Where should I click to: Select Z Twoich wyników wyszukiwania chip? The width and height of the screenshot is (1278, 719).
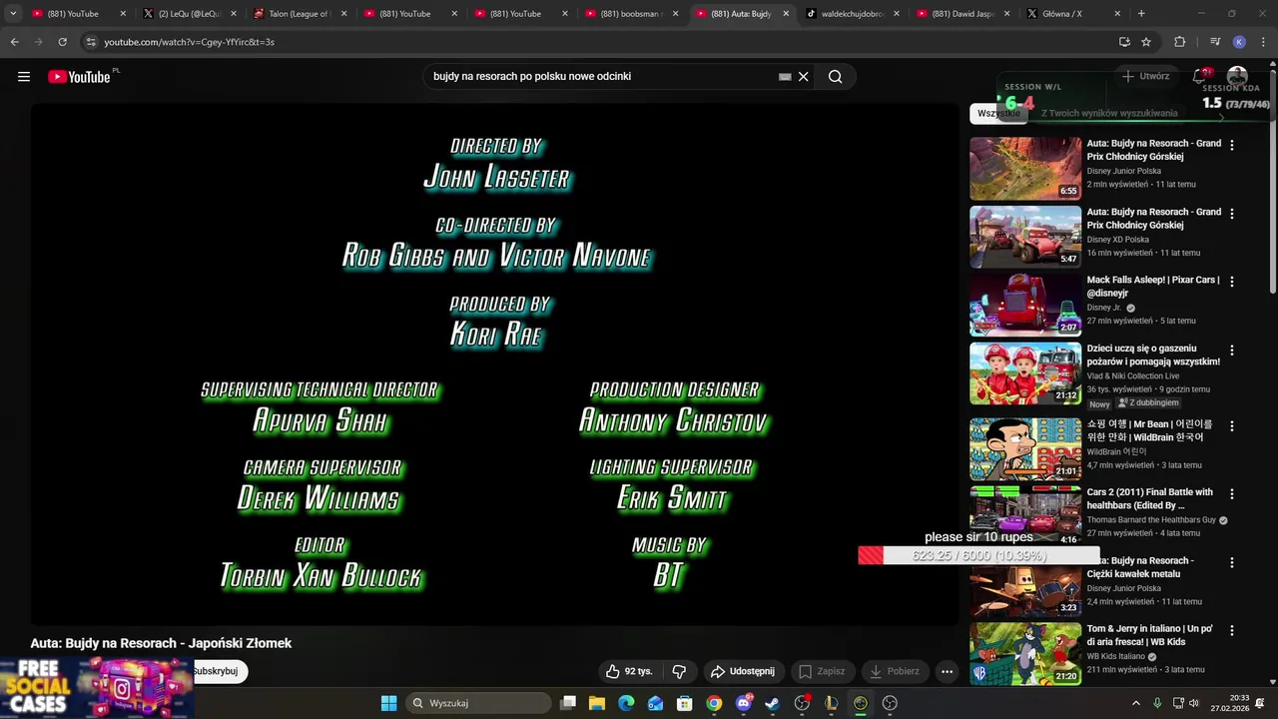(x=1109, y=113)
